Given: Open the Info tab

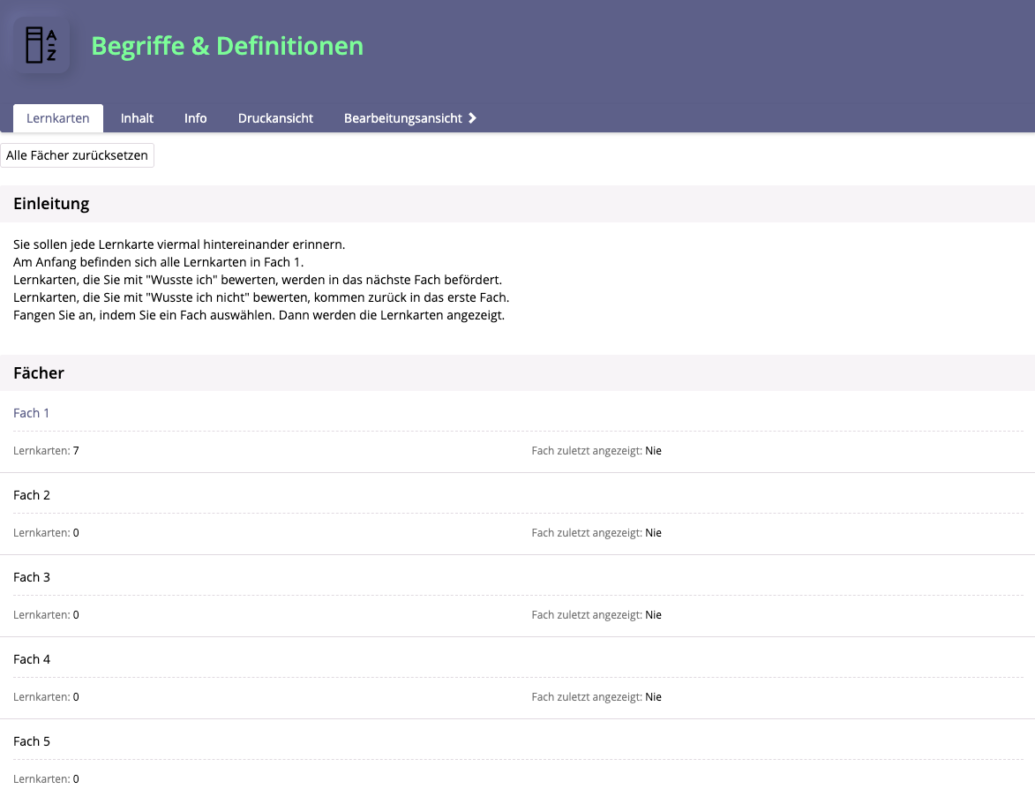Looking at the screenshot, I should [196, 118].
